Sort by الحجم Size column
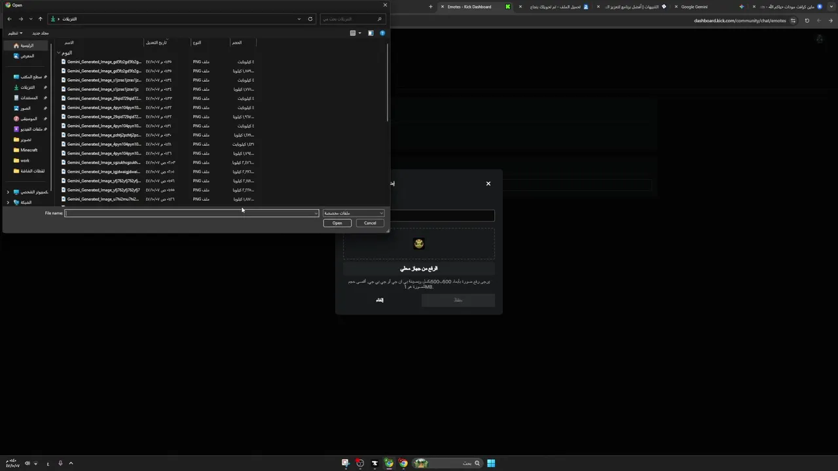The image size is (838, 471). 237,43
